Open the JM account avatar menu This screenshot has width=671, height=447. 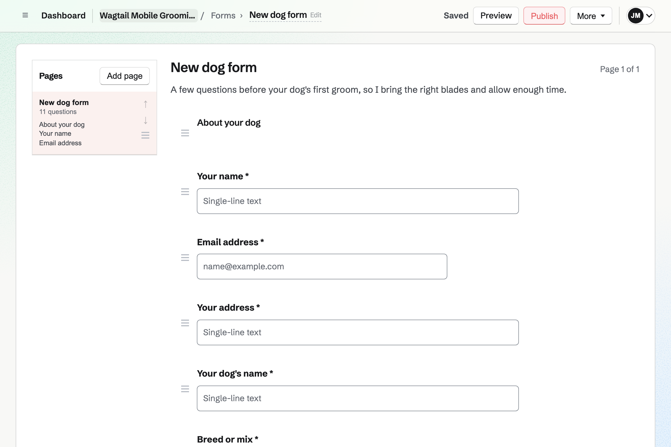641,16
